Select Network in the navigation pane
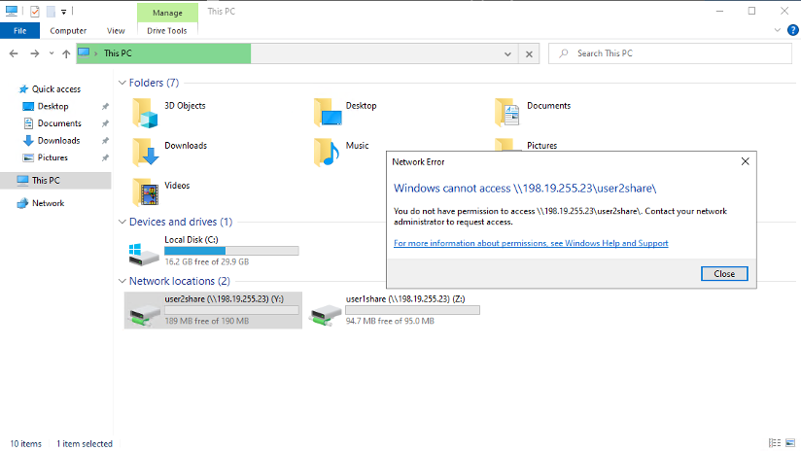This screenshot has height=451, width=801. coord(48,203)
